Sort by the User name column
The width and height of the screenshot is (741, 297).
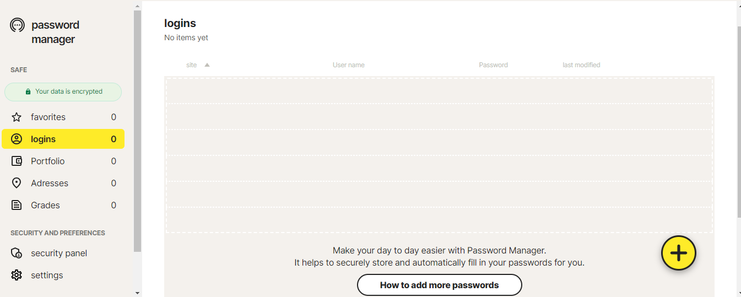pyautogui.click(x=348, y=65)
